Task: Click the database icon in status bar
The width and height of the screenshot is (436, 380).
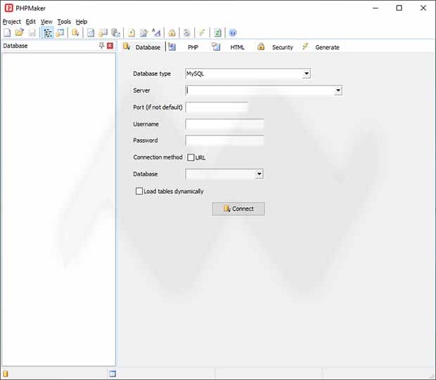Action: point(6,374)
